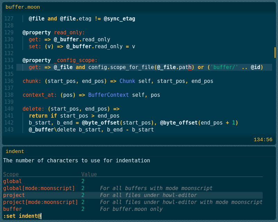Select the highlighted 'project' scope row
This screenshot has height=222, width=278.
pyautogui.click(x=14, y=195)
